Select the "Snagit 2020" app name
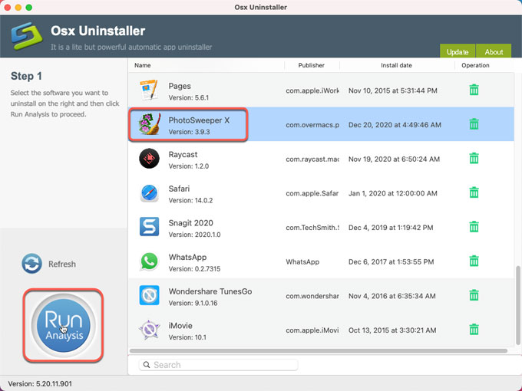522x391 pixels. click(x=190, y=223)
